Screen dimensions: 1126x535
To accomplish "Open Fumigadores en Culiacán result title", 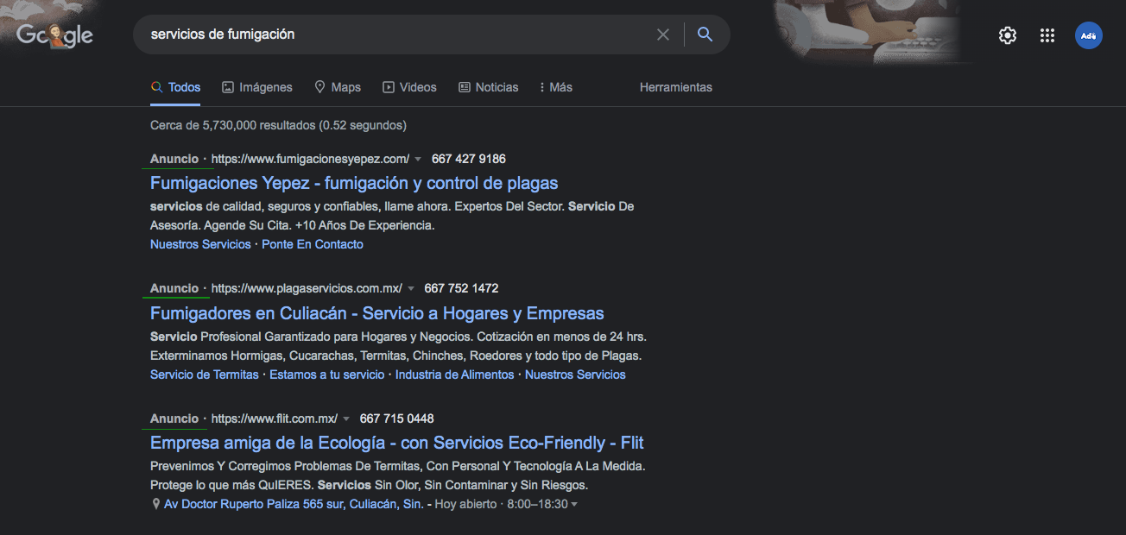I will 377,313.
